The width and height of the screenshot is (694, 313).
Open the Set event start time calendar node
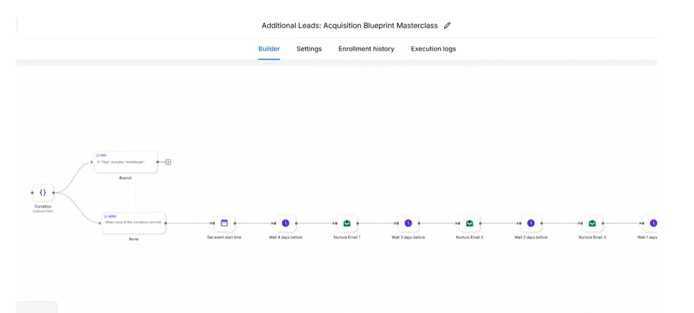[x=224, y=223]
